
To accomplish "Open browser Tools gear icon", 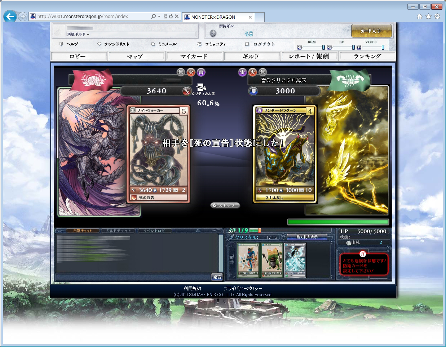I will 437,16.
